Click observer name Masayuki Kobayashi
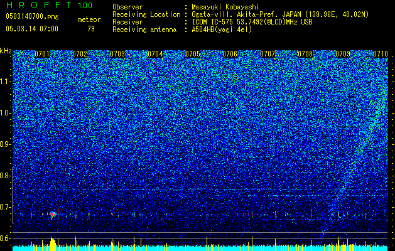 [225, 7]
